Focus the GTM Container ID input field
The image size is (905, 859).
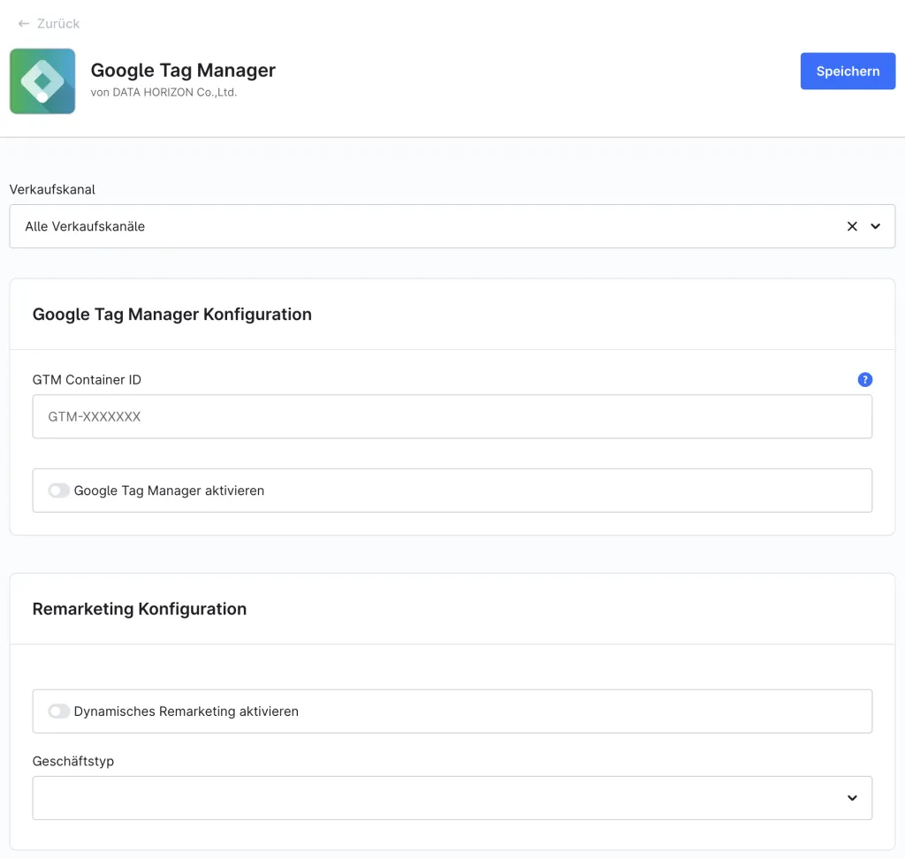[452, 416]
